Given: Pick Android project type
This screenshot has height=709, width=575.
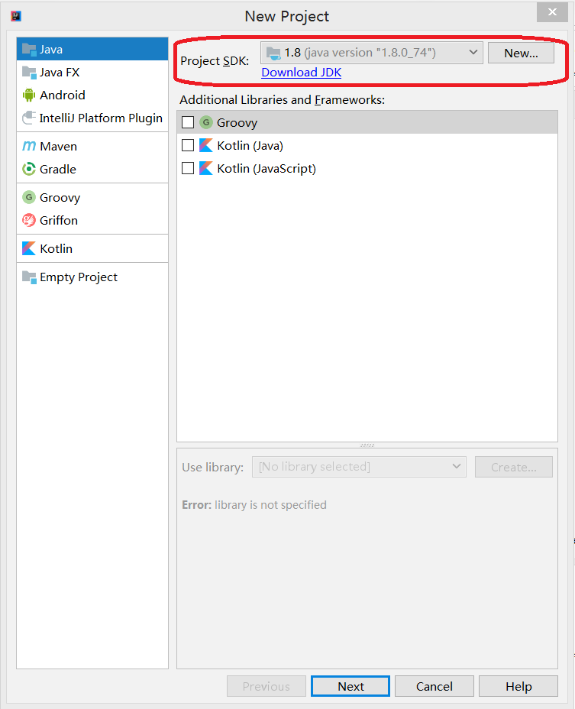Looking at the screenshot, I should click(x=63, y=95).
